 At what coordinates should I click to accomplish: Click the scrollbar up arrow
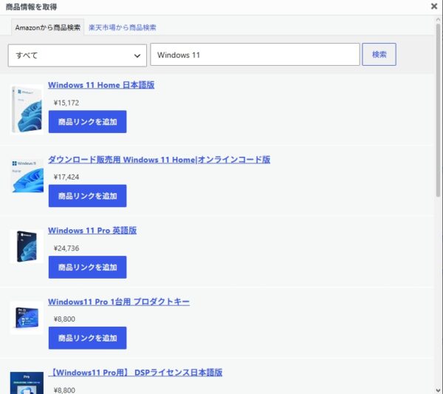click(x=438, y=19)
